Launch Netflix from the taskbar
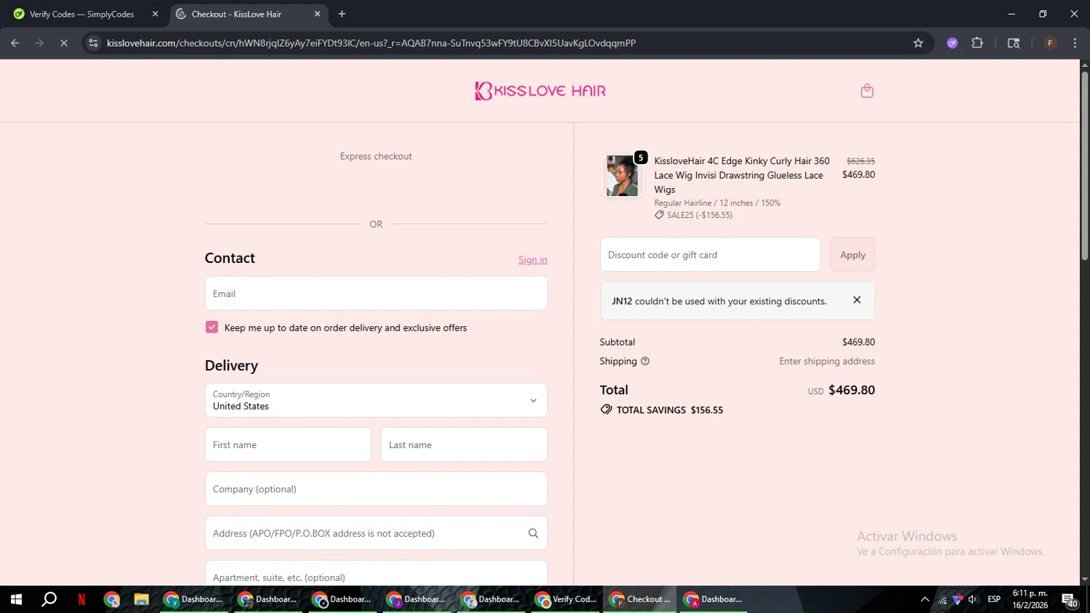 click(81, 599)
